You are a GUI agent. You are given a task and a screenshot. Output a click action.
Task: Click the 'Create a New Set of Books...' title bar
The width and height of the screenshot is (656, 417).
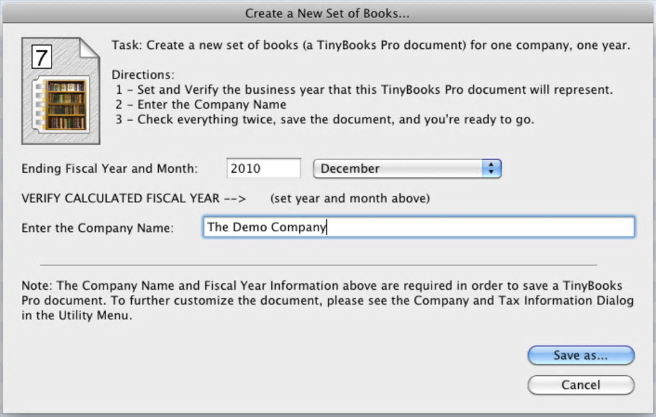click(328, 13)
